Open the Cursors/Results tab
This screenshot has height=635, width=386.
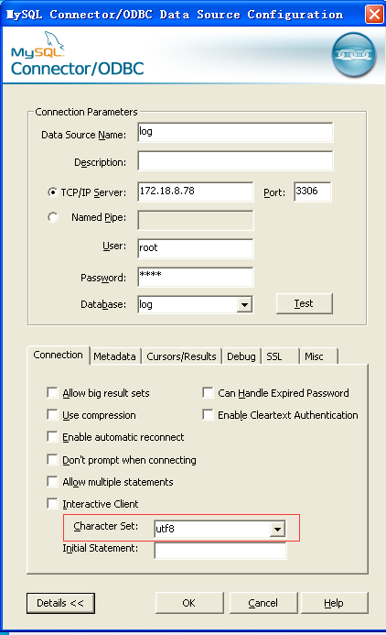(x=181, y=356)
